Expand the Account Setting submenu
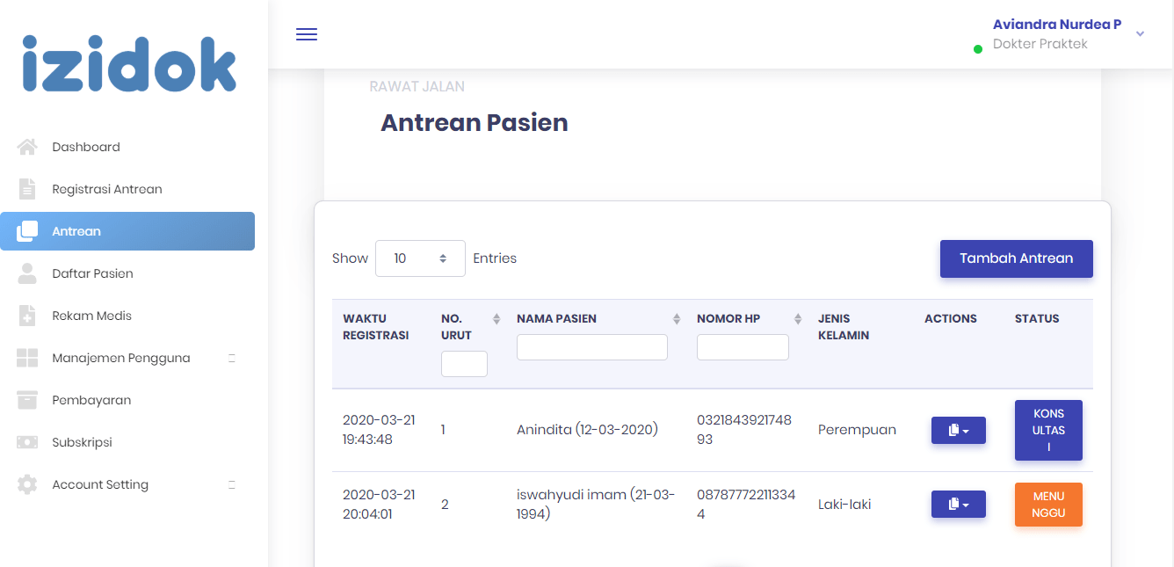1174x567 pixels. pos(232,484)
